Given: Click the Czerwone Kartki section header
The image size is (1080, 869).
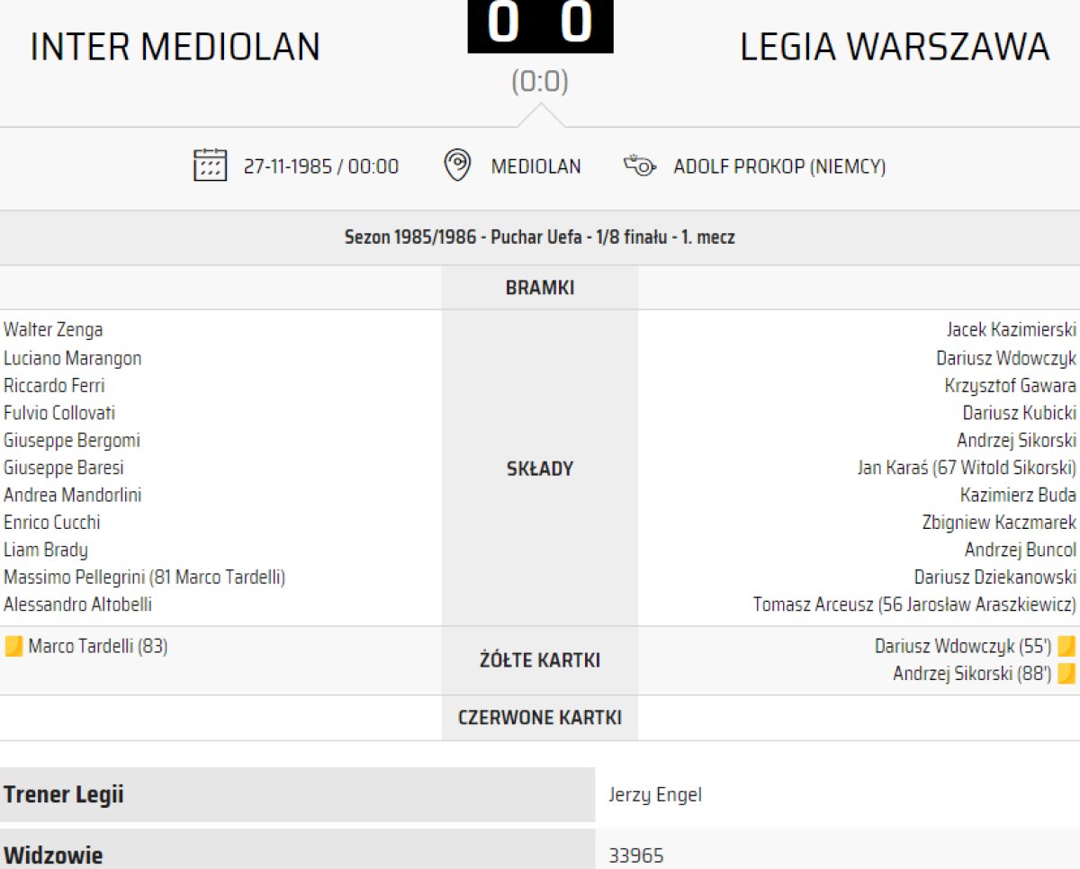Looking at the screenshot, I should (540, 718).
